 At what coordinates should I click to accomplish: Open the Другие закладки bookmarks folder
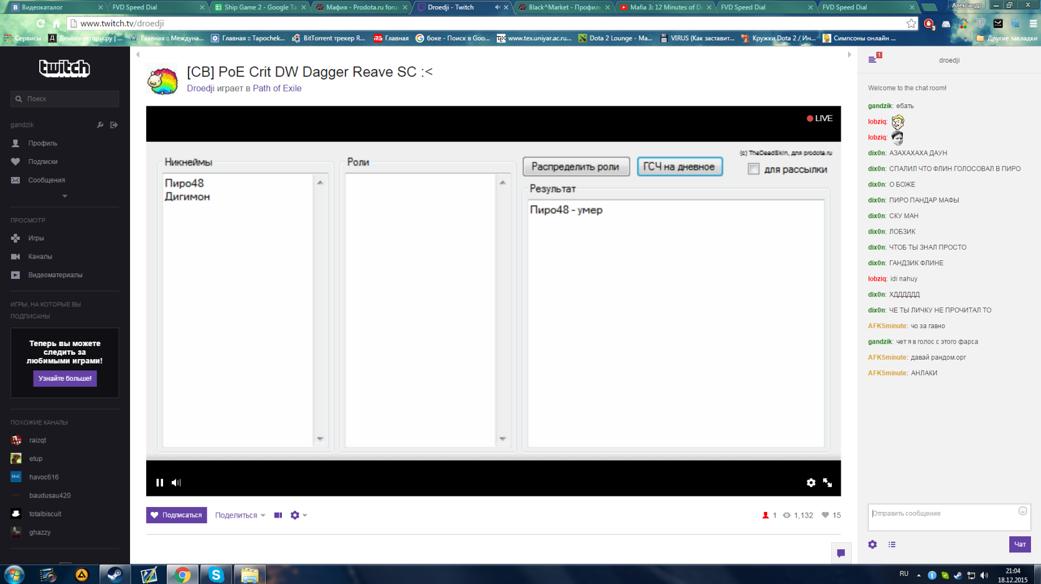coord(1006,39)
